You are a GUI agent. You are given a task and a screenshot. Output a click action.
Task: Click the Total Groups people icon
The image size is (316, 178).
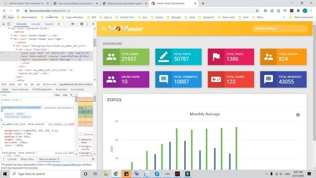pos(269,57)
